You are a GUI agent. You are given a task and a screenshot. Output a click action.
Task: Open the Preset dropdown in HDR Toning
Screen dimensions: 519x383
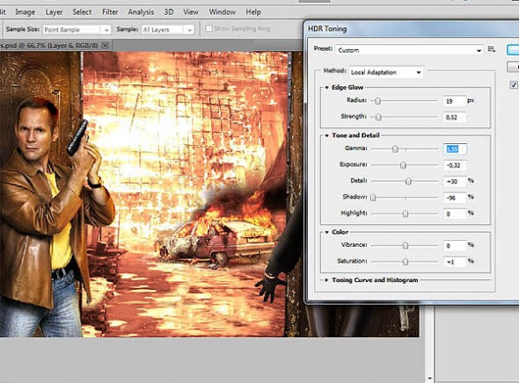(409, 50)
